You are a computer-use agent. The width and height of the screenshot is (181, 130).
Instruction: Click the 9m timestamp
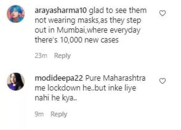point(39,114)
